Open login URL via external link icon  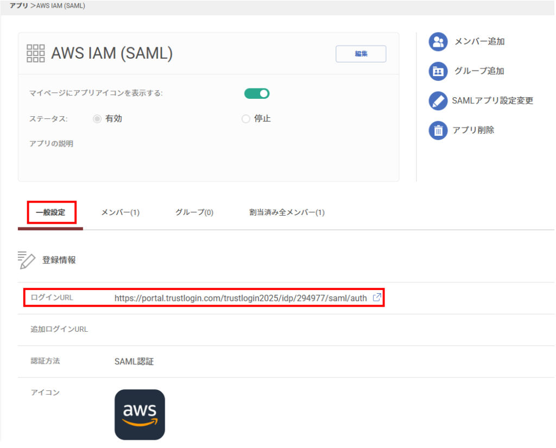point(376,298)
